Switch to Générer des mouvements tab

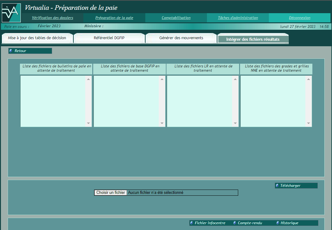181,38
